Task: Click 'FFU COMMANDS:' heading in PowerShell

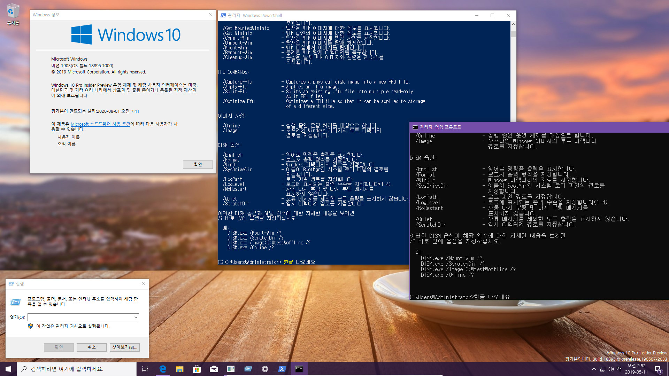Action: [x=233, y=72]
